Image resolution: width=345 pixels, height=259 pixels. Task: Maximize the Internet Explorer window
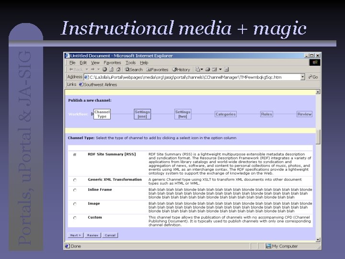[311, 56]
